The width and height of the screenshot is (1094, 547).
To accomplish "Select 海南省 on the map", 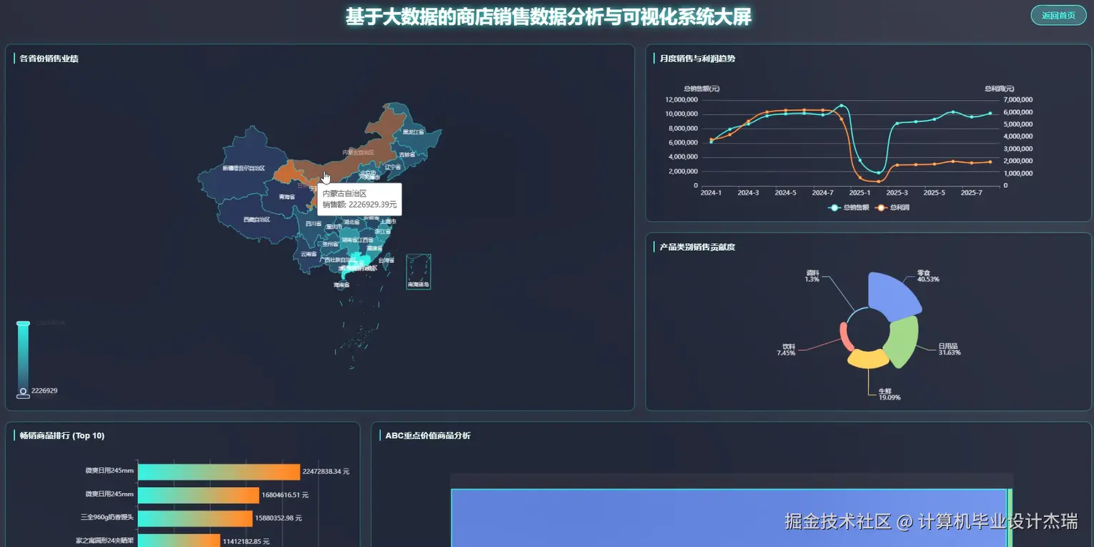I will (342, 285).
